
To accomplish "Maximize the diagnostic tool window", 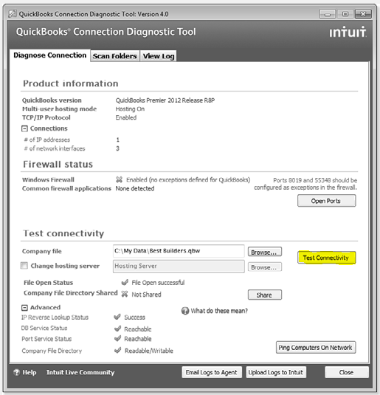I will [345, 14].
